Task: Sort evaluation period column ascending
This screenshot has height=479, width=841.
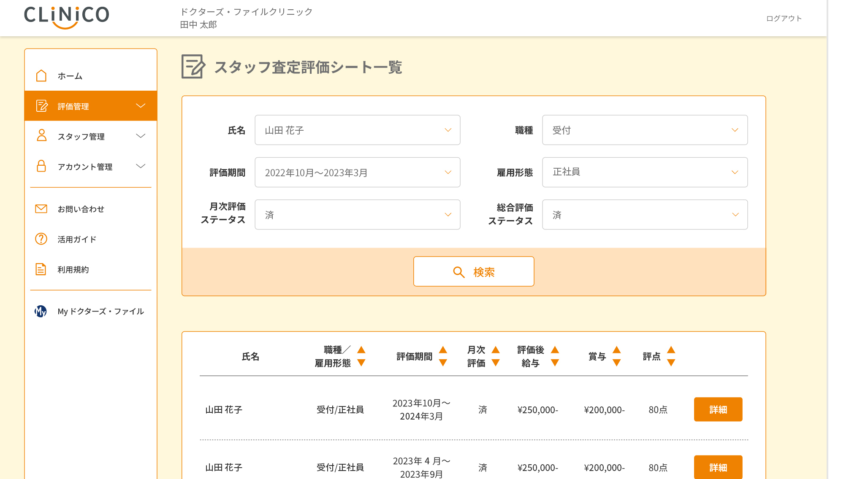Action: point(443,350)
